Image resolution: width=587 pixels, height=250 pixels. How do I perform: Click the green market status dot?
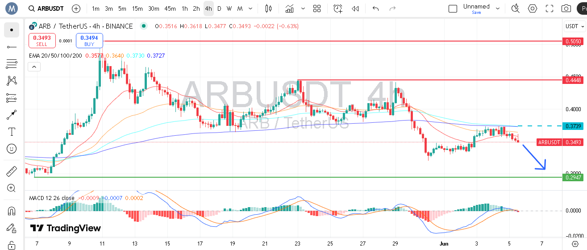[x=143, y=26]
